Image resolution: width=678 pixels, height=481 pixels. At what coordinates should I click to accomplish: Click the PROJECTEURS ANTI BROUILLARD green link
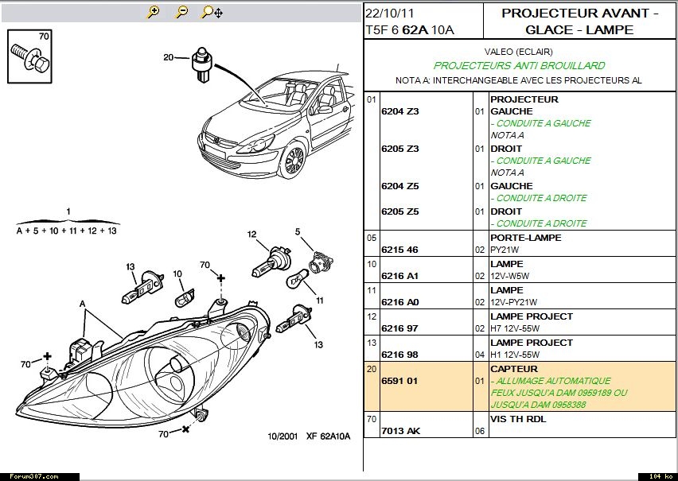tap(519, 66)
